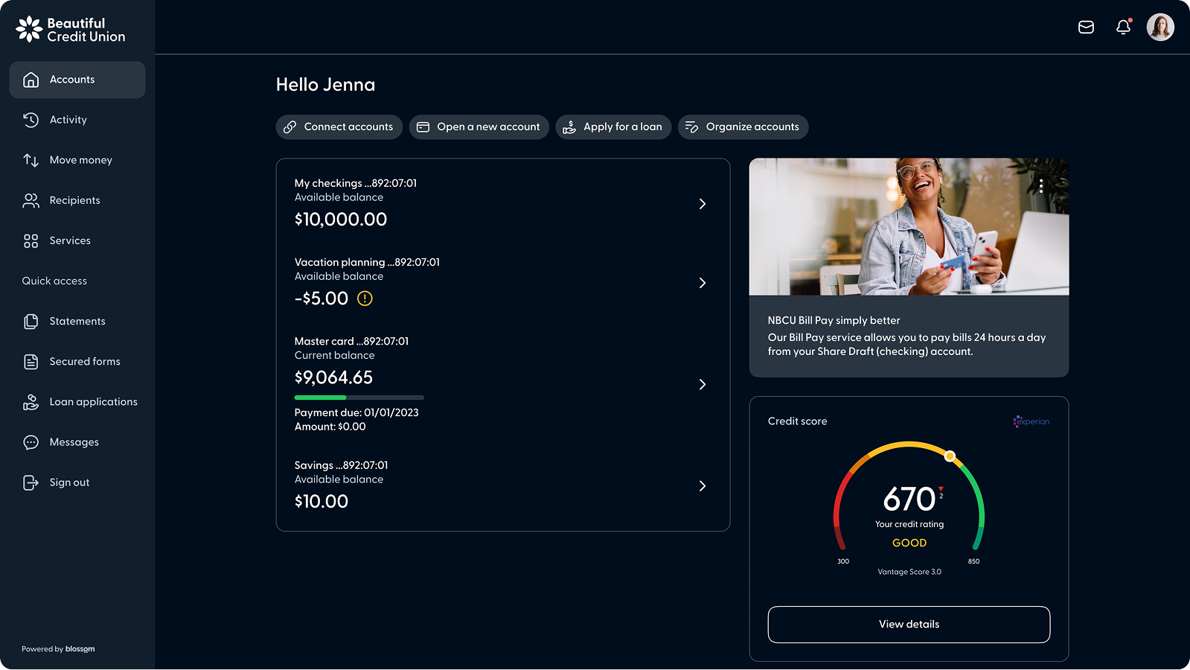Click the GOOD credit rating label
Screen dimensions: 1190x670
tap(909, 543)
